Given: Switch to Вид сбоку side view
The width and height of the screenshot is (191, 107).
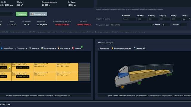Looking at the screenshot, I should [x=7, y=48].
